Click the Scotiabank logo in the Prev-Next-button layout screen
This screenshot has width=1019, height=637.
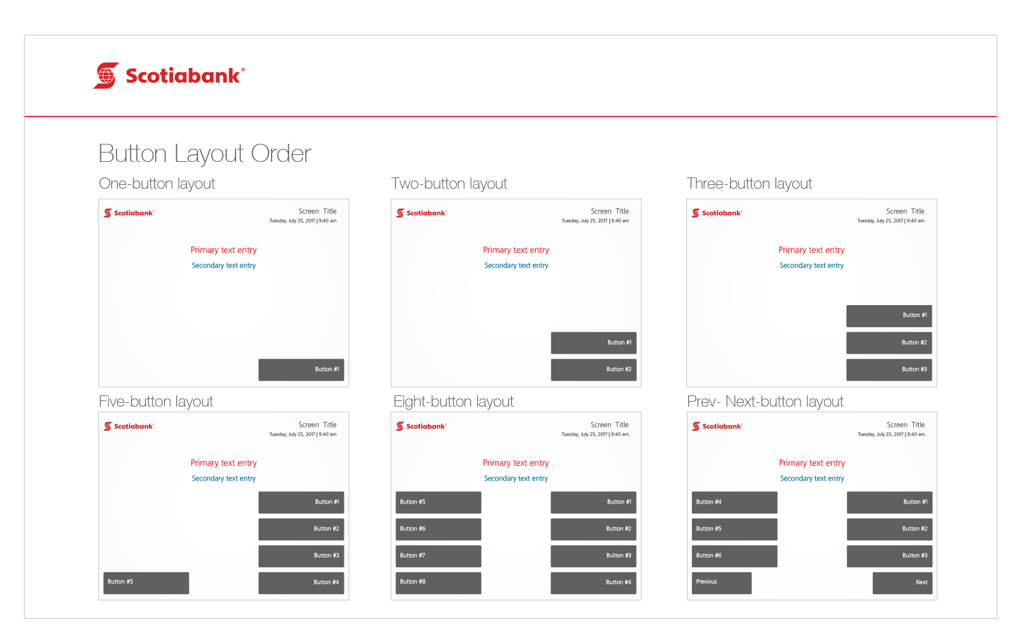[x=718, y=427]
